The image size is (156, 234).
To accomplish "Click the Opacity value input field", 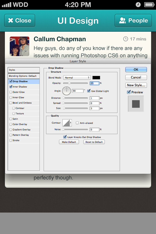I will [94, 83].
